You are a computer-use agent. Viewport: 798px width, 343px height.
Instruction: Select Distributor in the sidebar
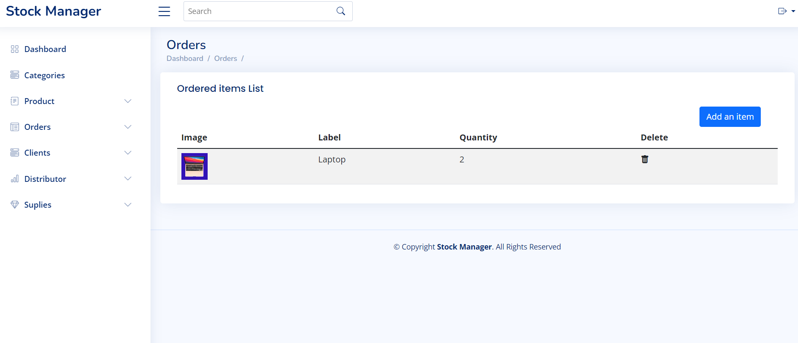[x=45, y=179]
